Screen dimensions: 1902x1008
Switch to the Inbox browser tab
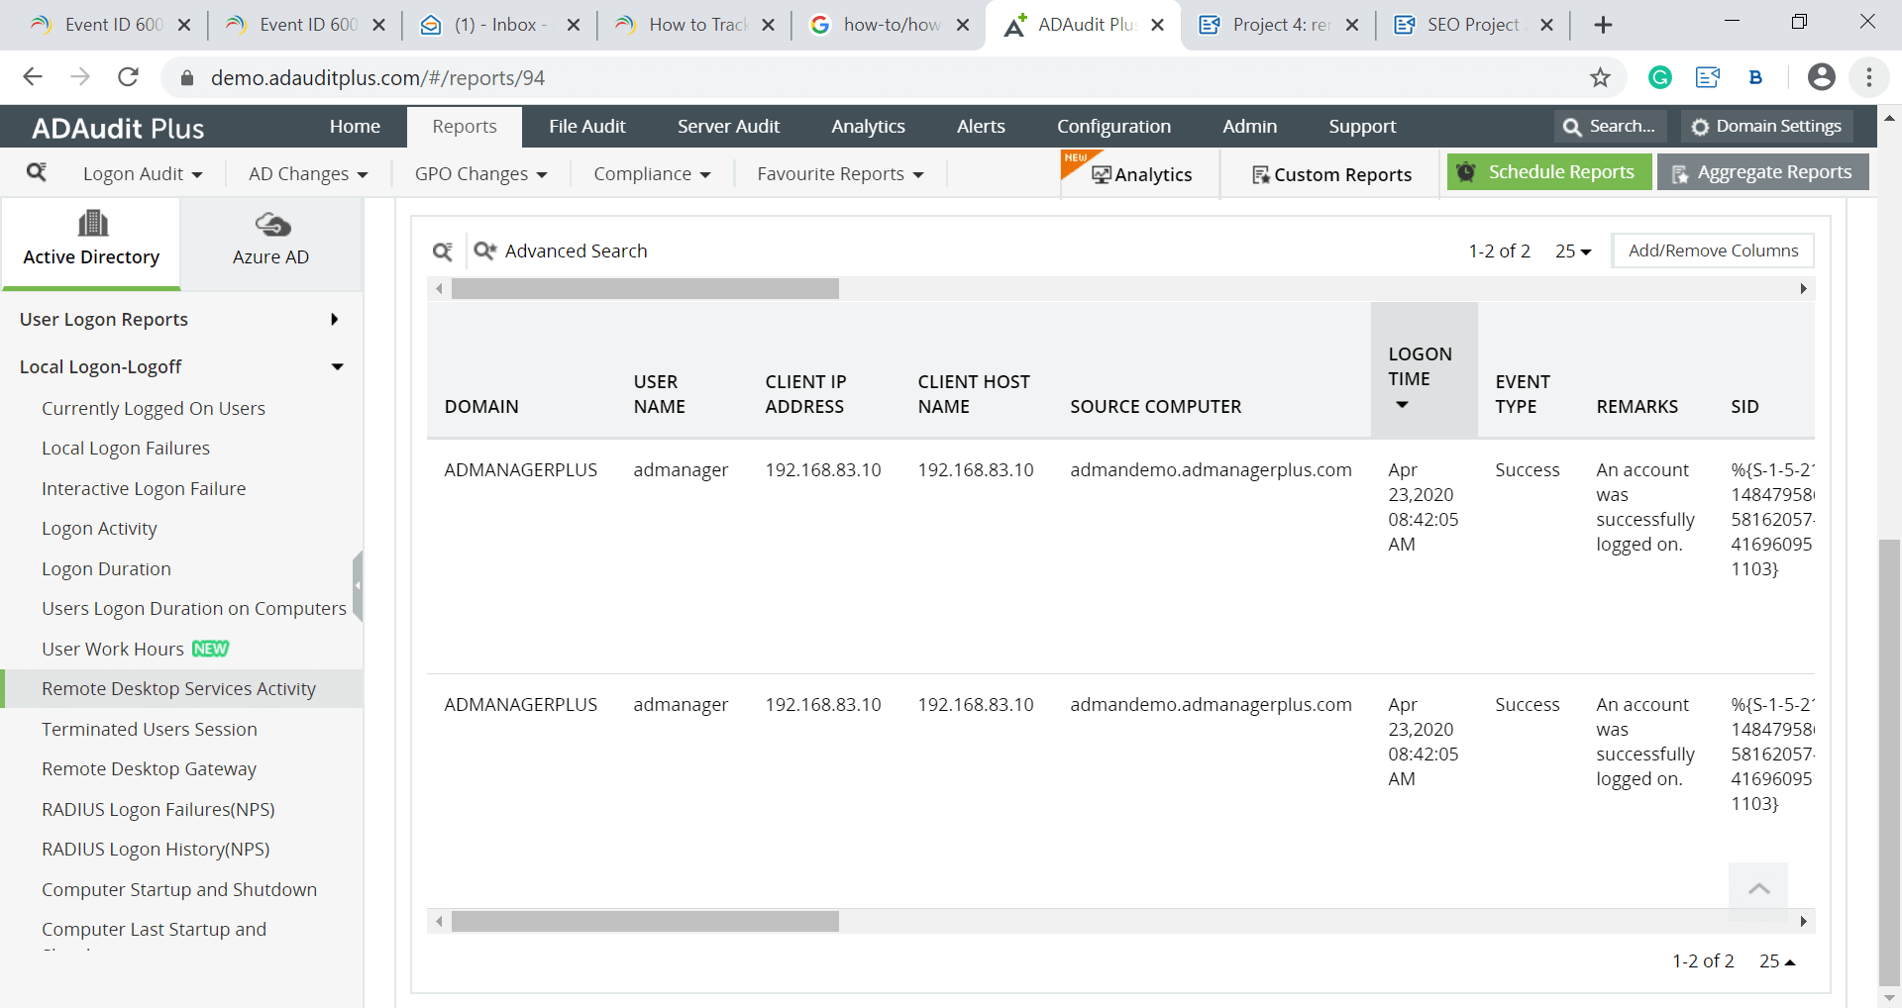coord(500,25)
